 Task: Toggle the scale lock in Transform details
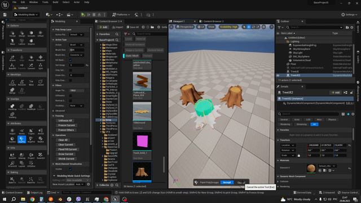(299, 156)
